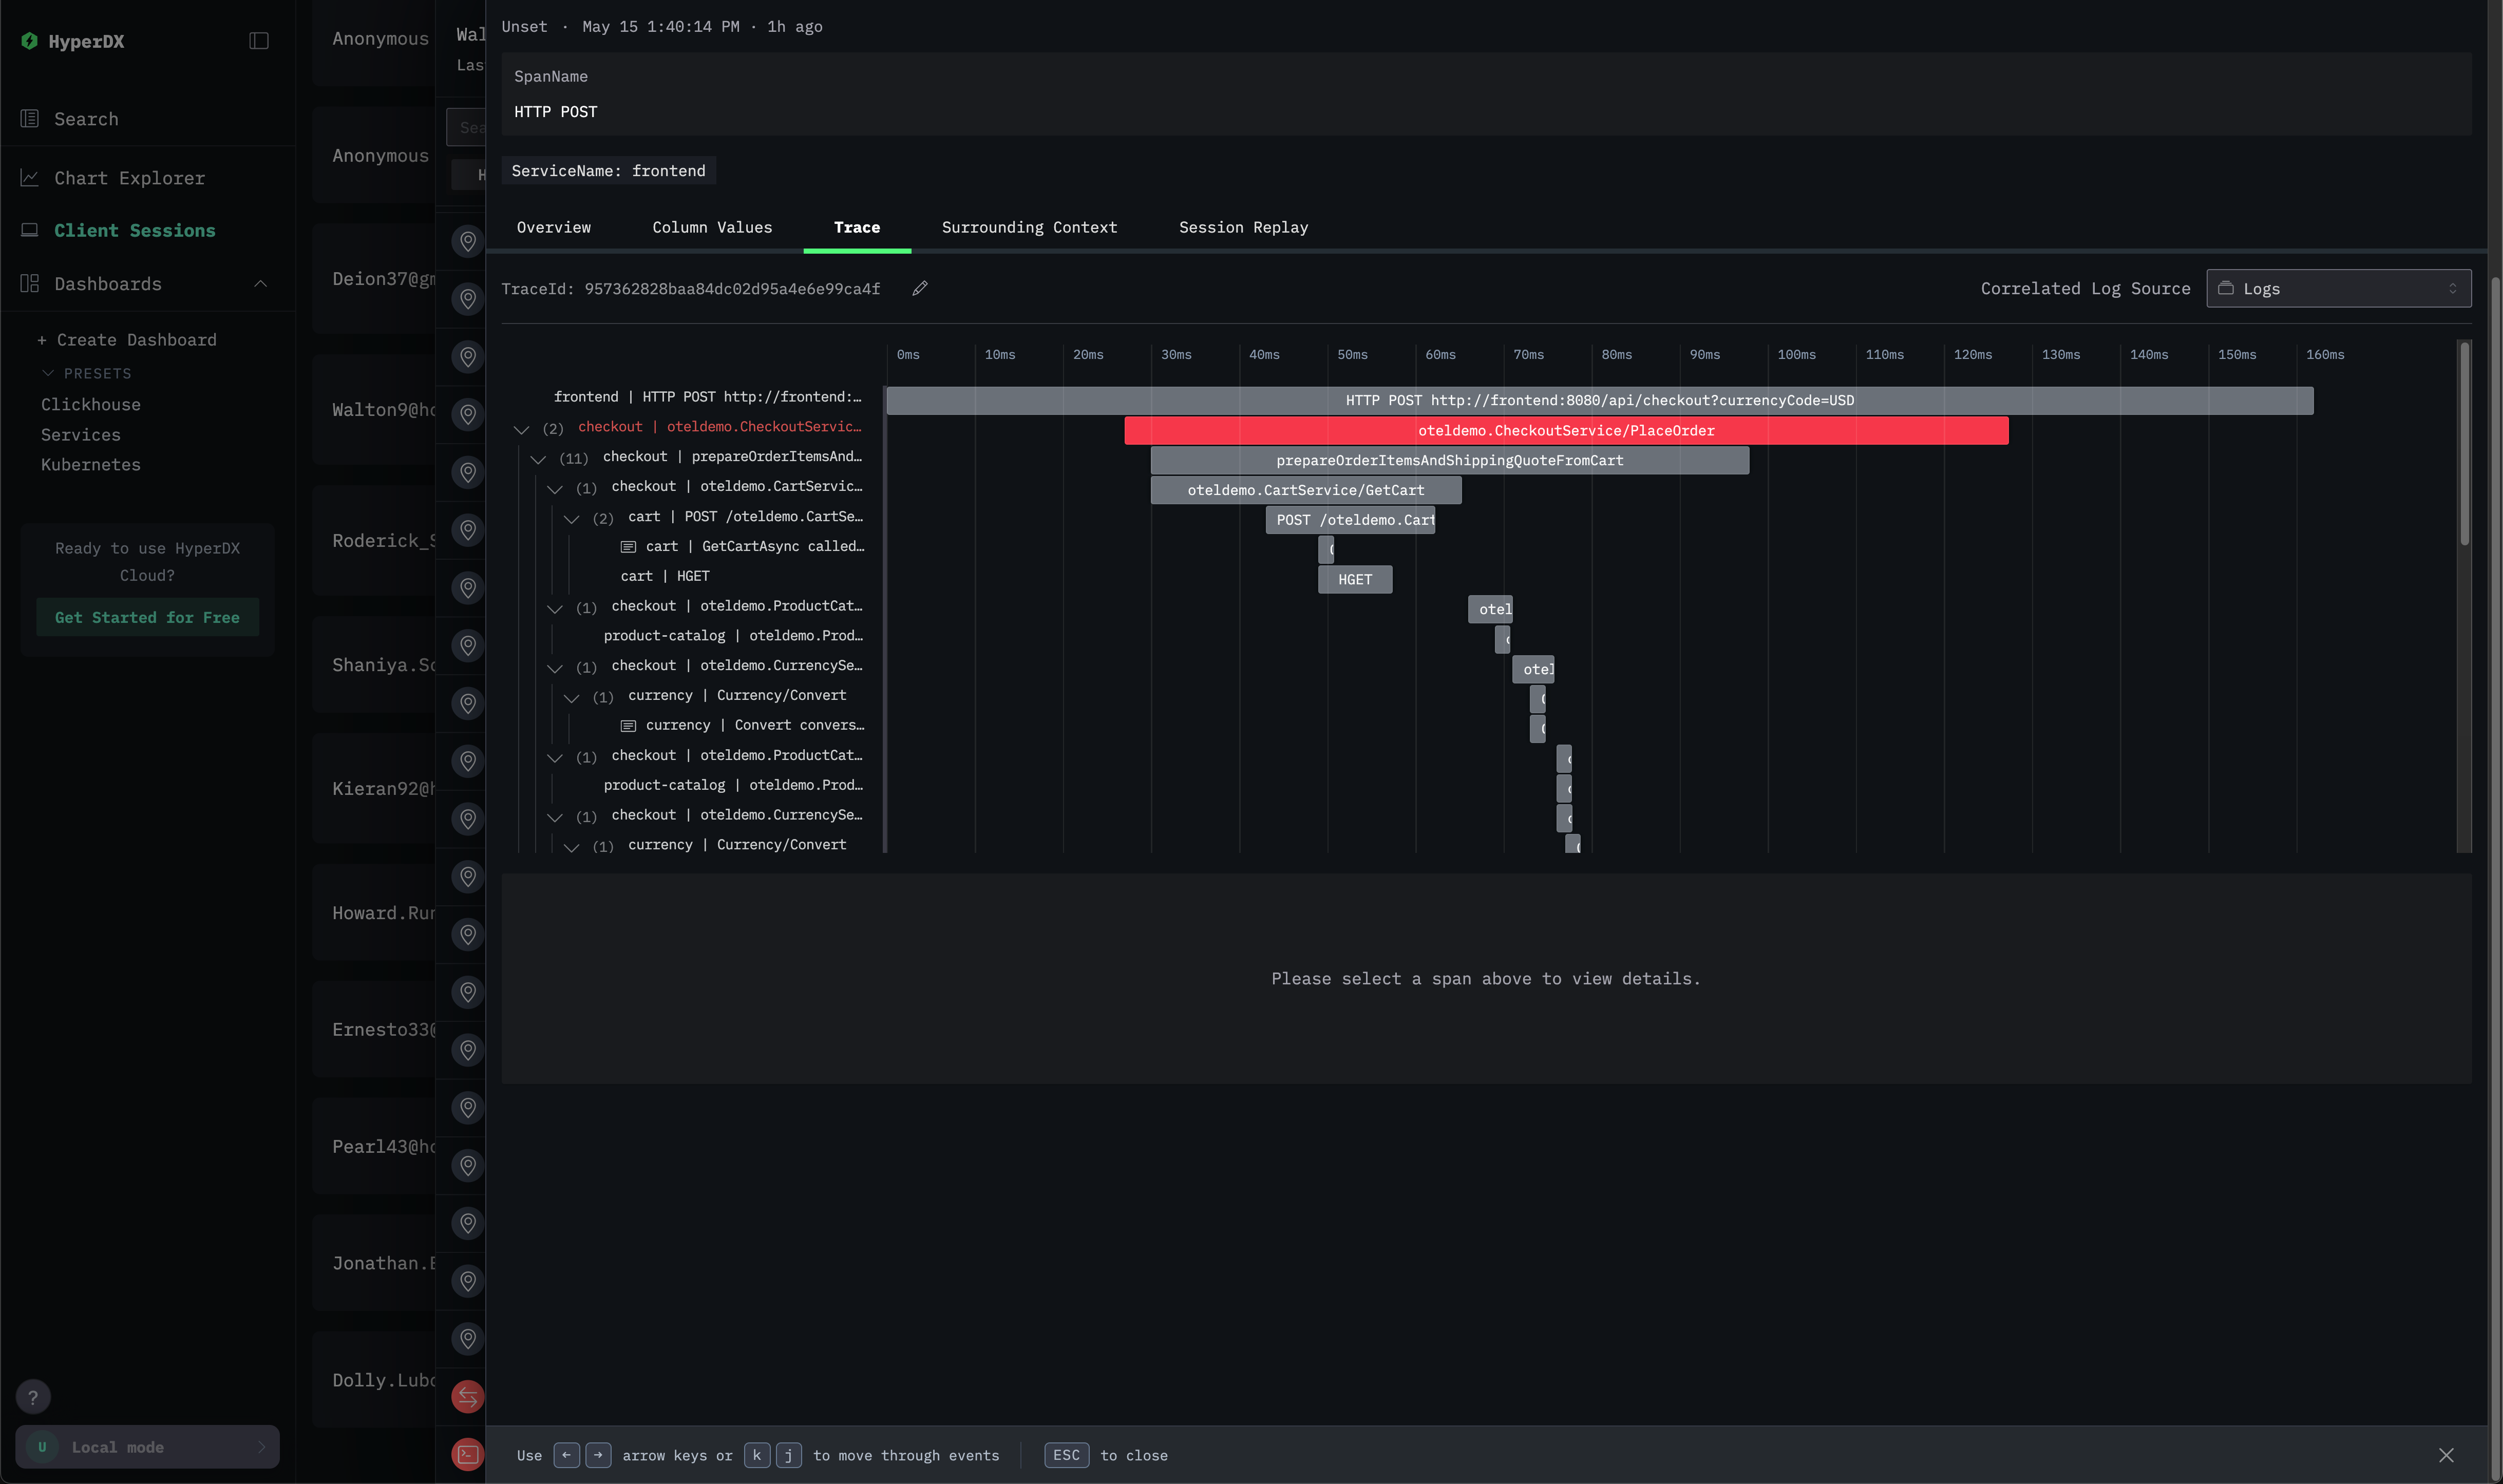The image size is (2503, 1484).
Task: Click the red network swap icon
Action: pyautogui.click(x=467, y=1397)
